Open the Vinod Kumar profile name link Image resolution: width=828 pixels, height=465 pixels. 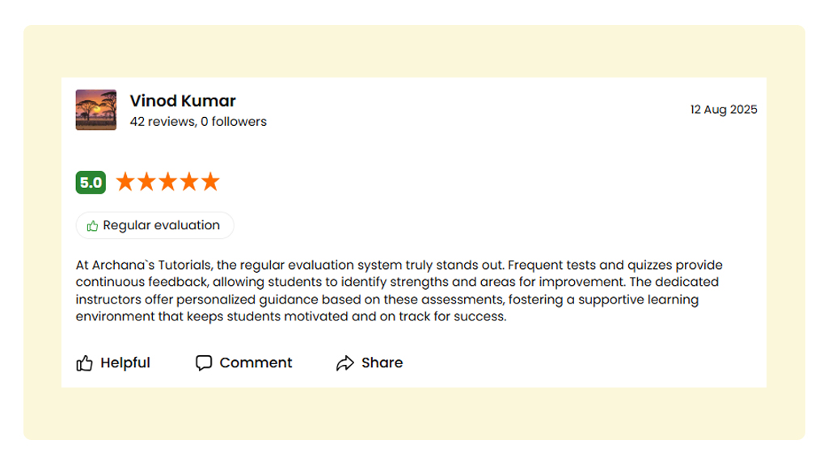click(x=183, y=101)
